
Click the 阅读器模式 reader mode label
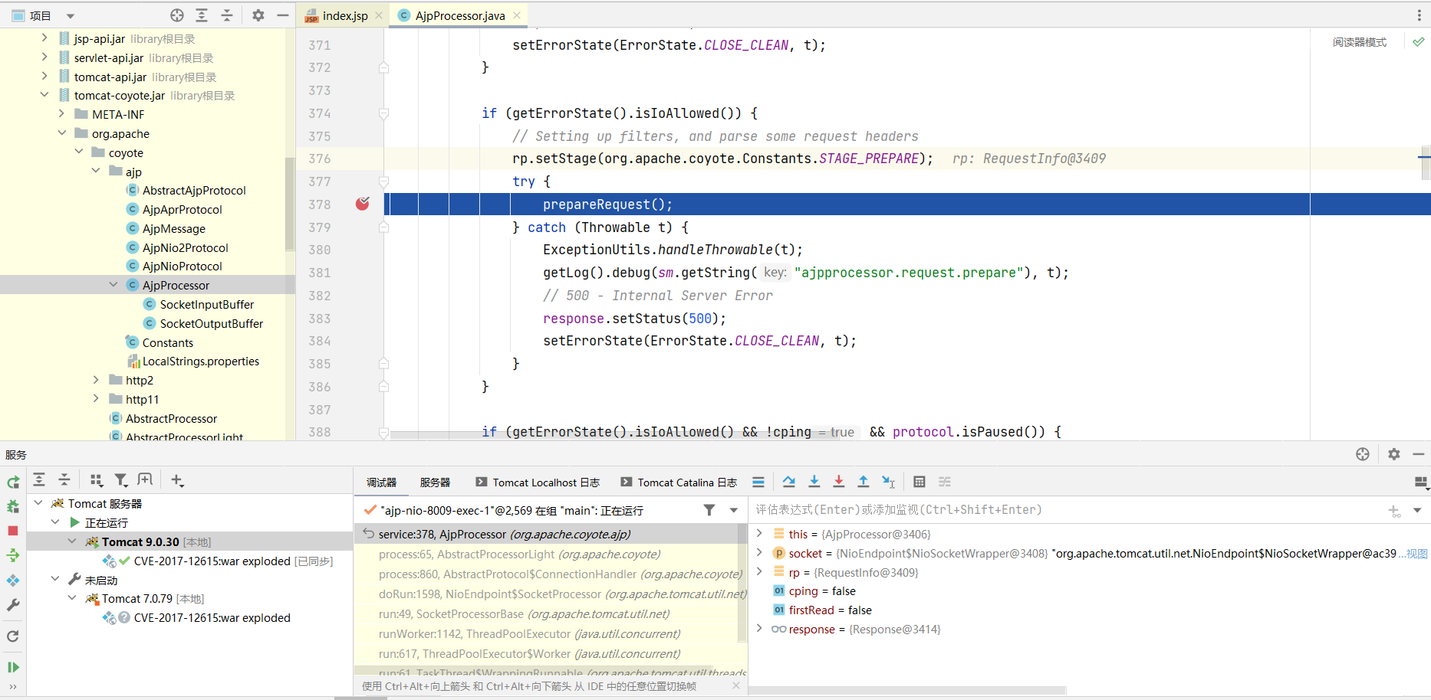(1359, 42)
